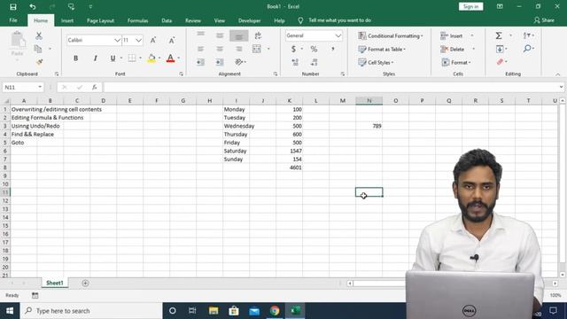Center text horizontally
Screen dimensions: 567x319
pos(220,49)
